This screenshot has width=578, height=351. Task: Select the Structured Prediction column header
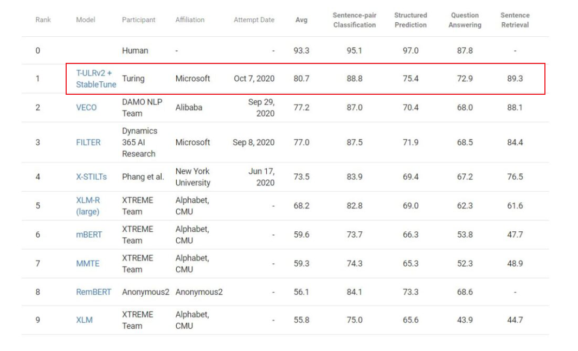[x=410, y=20]
